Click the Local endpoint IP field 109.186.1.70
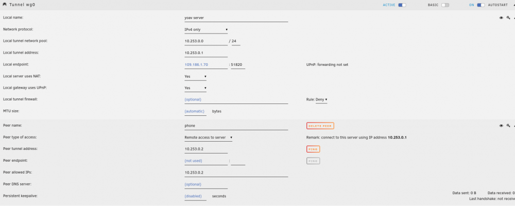The height and width of the screenshot is (206, 515). [x=206, y=65]
